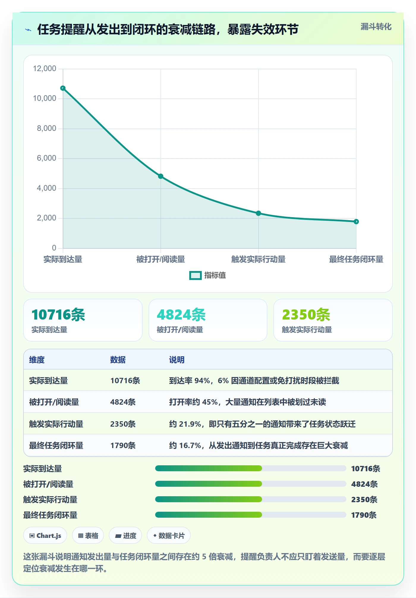416x598 pixels.
Task: Click the 漏斗转化 tag label
Action: (376, 27)
